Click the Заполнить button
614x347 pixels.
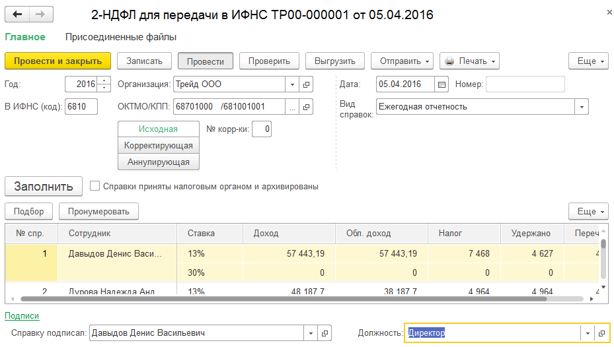coord(44,187)
